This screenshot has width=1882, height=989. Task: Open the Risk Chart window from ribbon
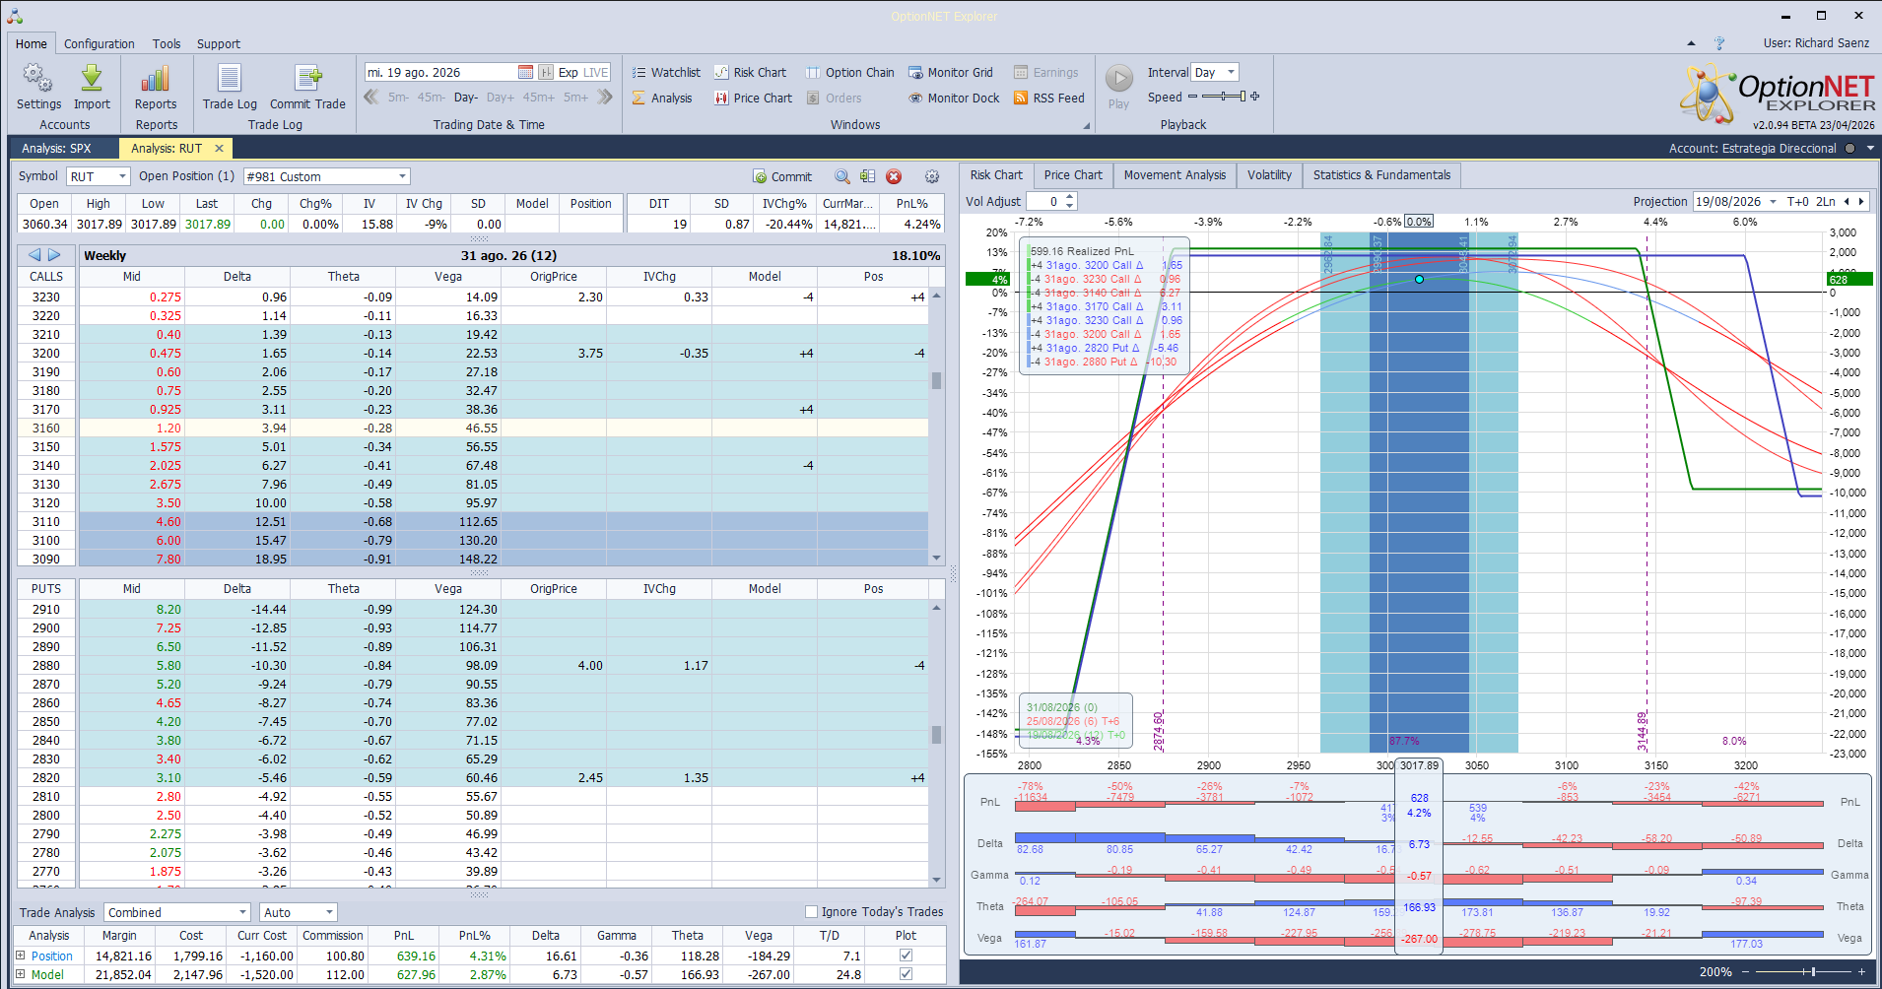pyautogui.click(x=751, y=72)
